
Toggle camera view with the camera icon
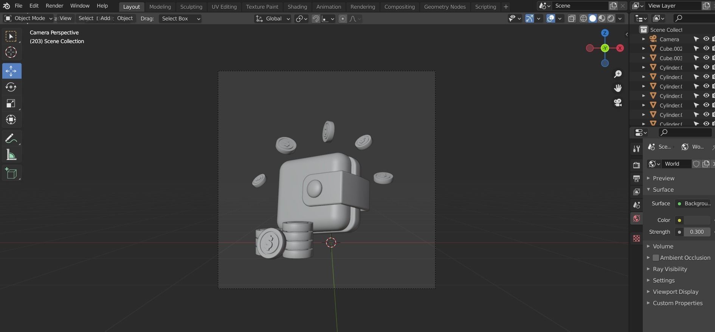click(x=618, y=102)
